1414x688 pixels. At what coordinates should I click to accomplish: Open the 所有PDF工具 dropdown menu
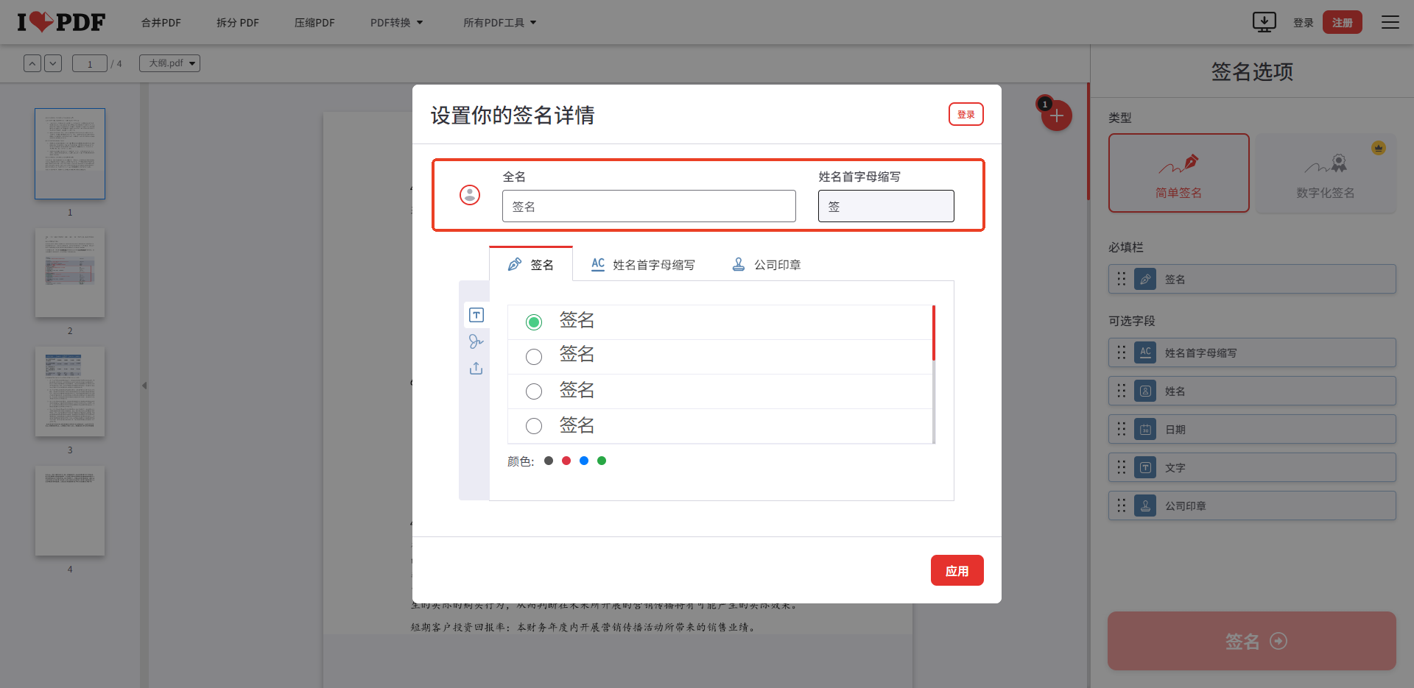500,23
